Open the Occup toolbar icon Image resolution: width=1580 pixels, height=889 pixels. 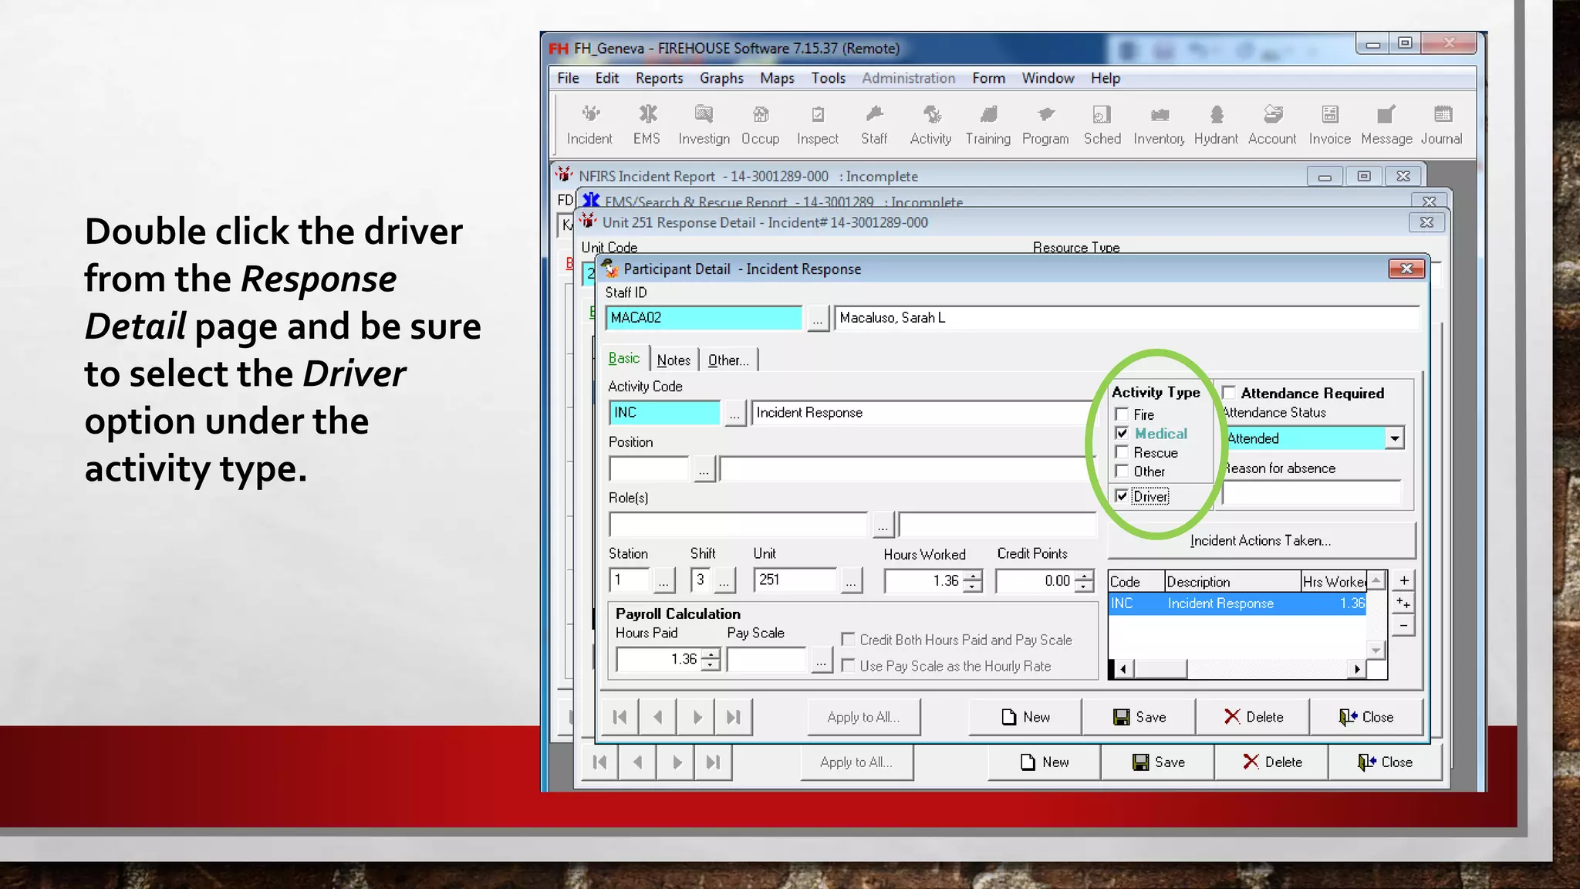pos(760,124)
